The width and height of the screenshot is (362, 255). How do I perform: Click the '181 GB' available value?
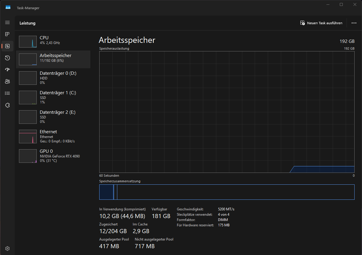coord(161,216)
